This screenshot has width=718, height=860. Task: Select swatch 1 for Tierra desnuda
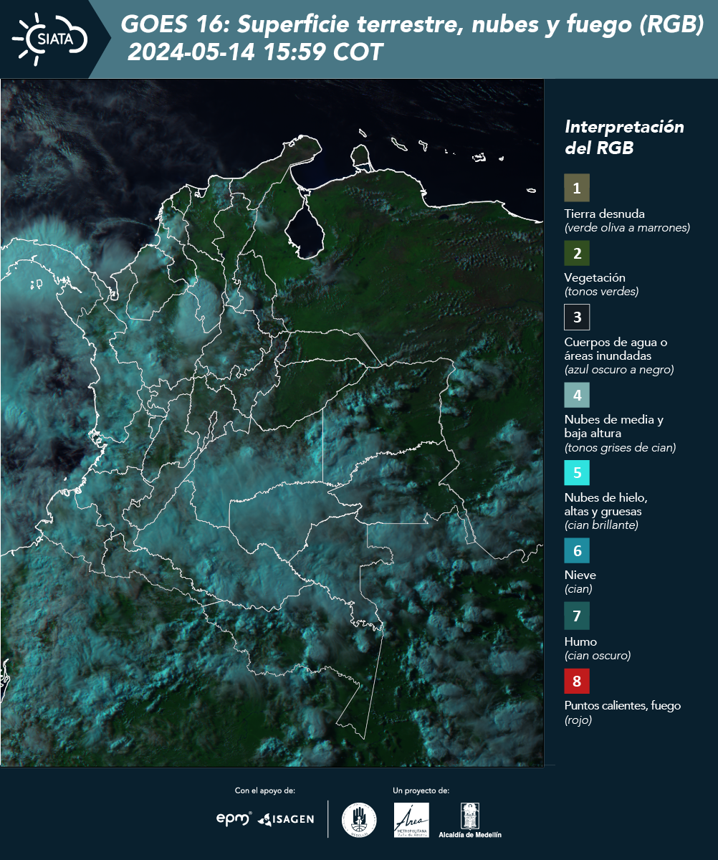pos(577,188)
